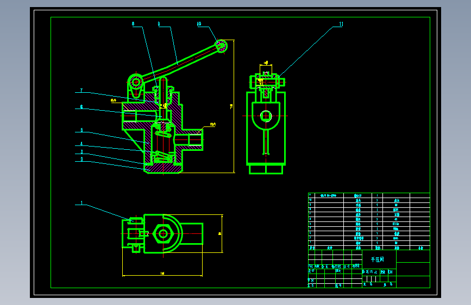Click the title text 手压阀

(378, 259)
